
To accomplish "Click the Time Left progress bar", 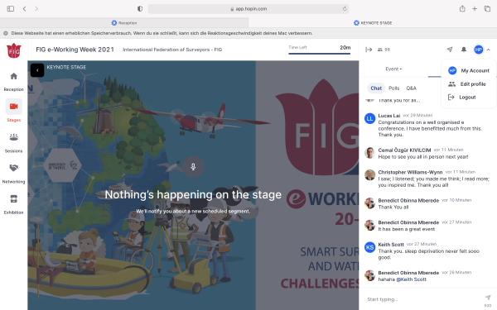I will coord(319,54).
